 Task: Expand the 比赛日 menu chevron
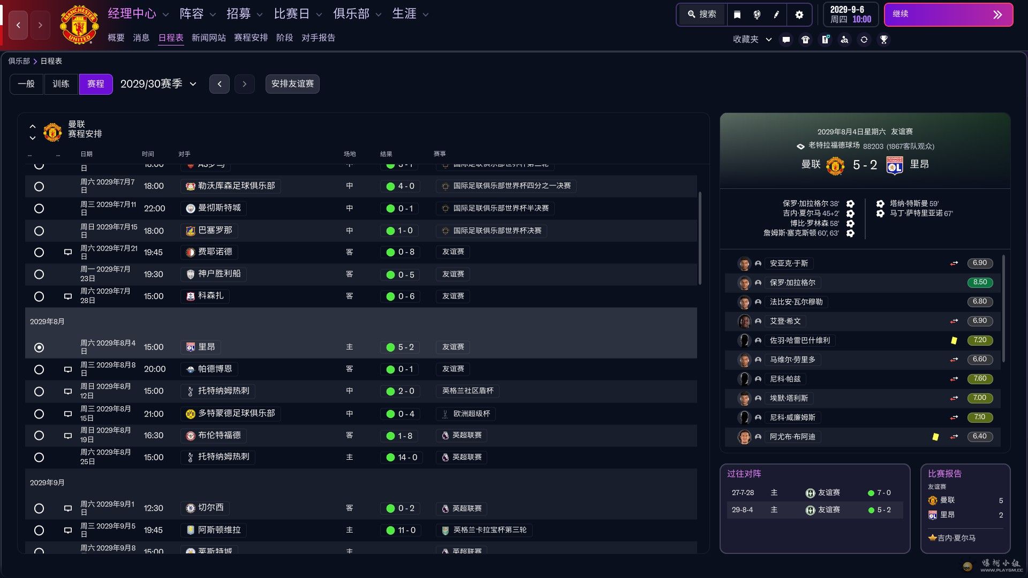tap(319, 15)
